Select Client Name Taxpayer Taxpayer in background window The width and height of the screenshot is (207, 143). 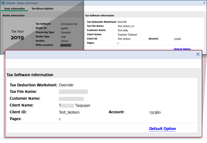click(x=127, y=35)
